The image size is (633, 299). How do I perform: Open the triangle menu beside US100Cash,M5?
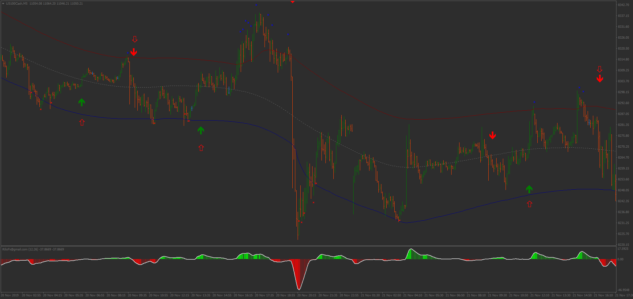pos(3,4)
